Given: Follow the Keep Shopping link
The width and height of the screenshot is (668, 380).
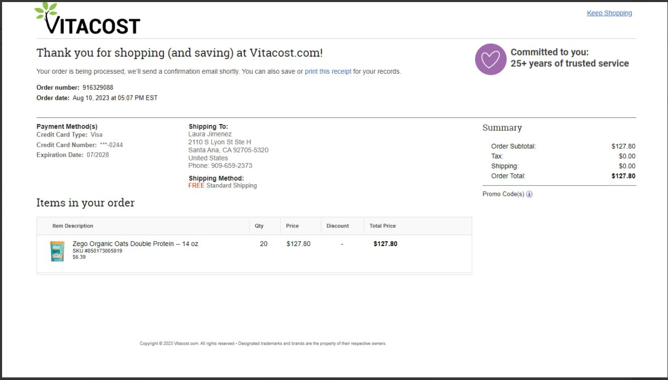Looking at the screenshot, I should (x=609, y=13).
